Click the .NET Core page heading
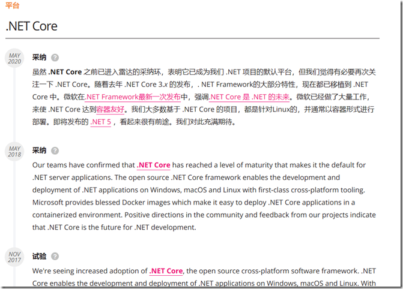The width and height of the screenshot is (403, 289). [x=31, y=26]
